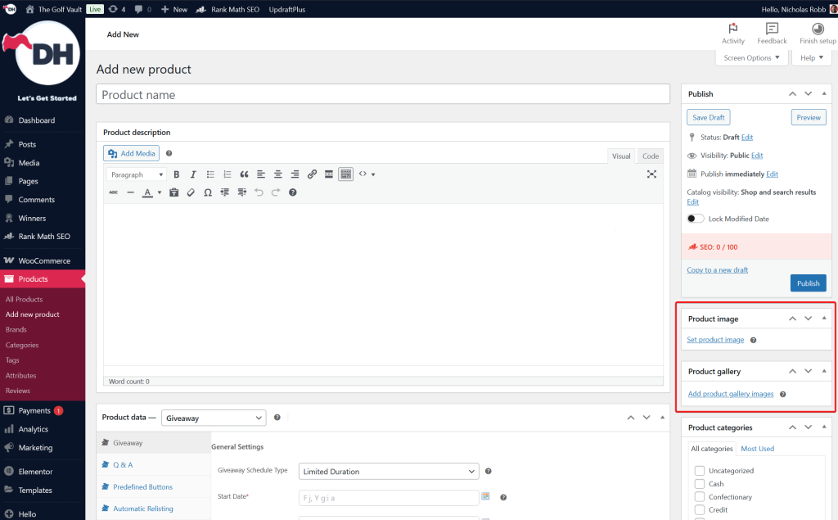Toggle bold formatting in the editor toolbar
The height and width of the screenshot is (520, 838).
[x=176, y=174]
